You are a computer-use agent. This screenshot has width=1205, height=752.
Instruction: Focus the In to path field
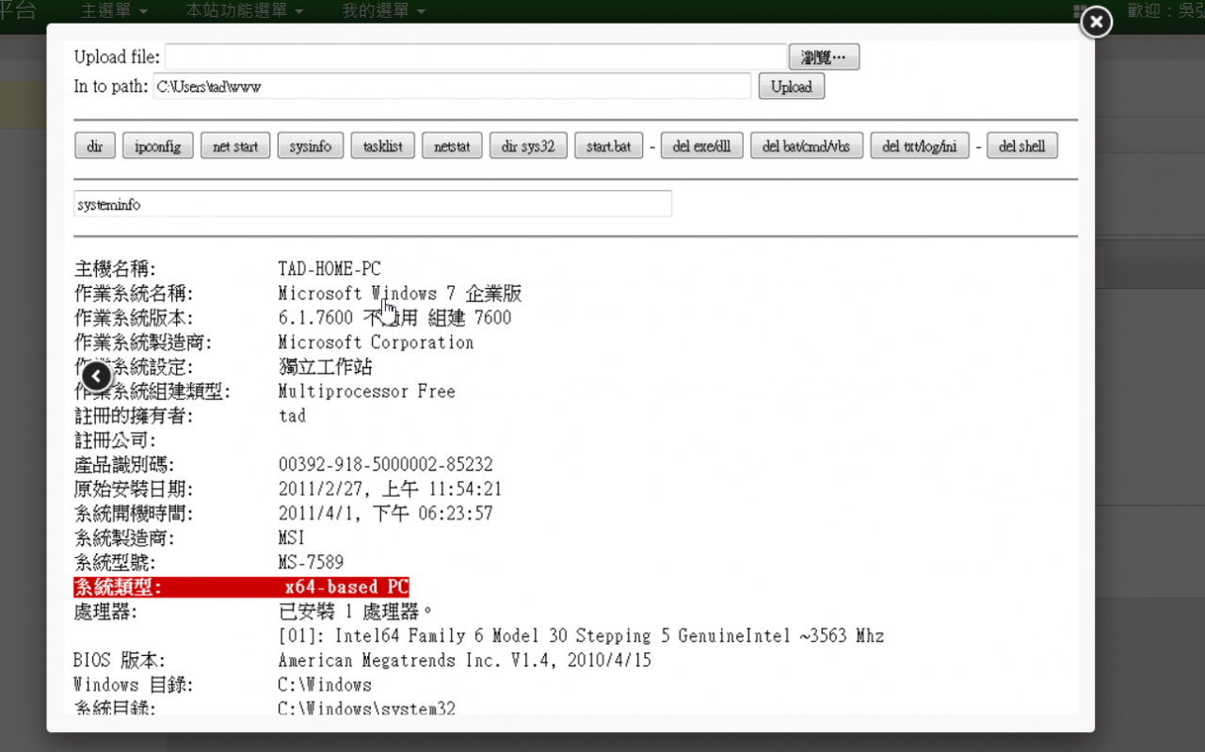[452, 87]
